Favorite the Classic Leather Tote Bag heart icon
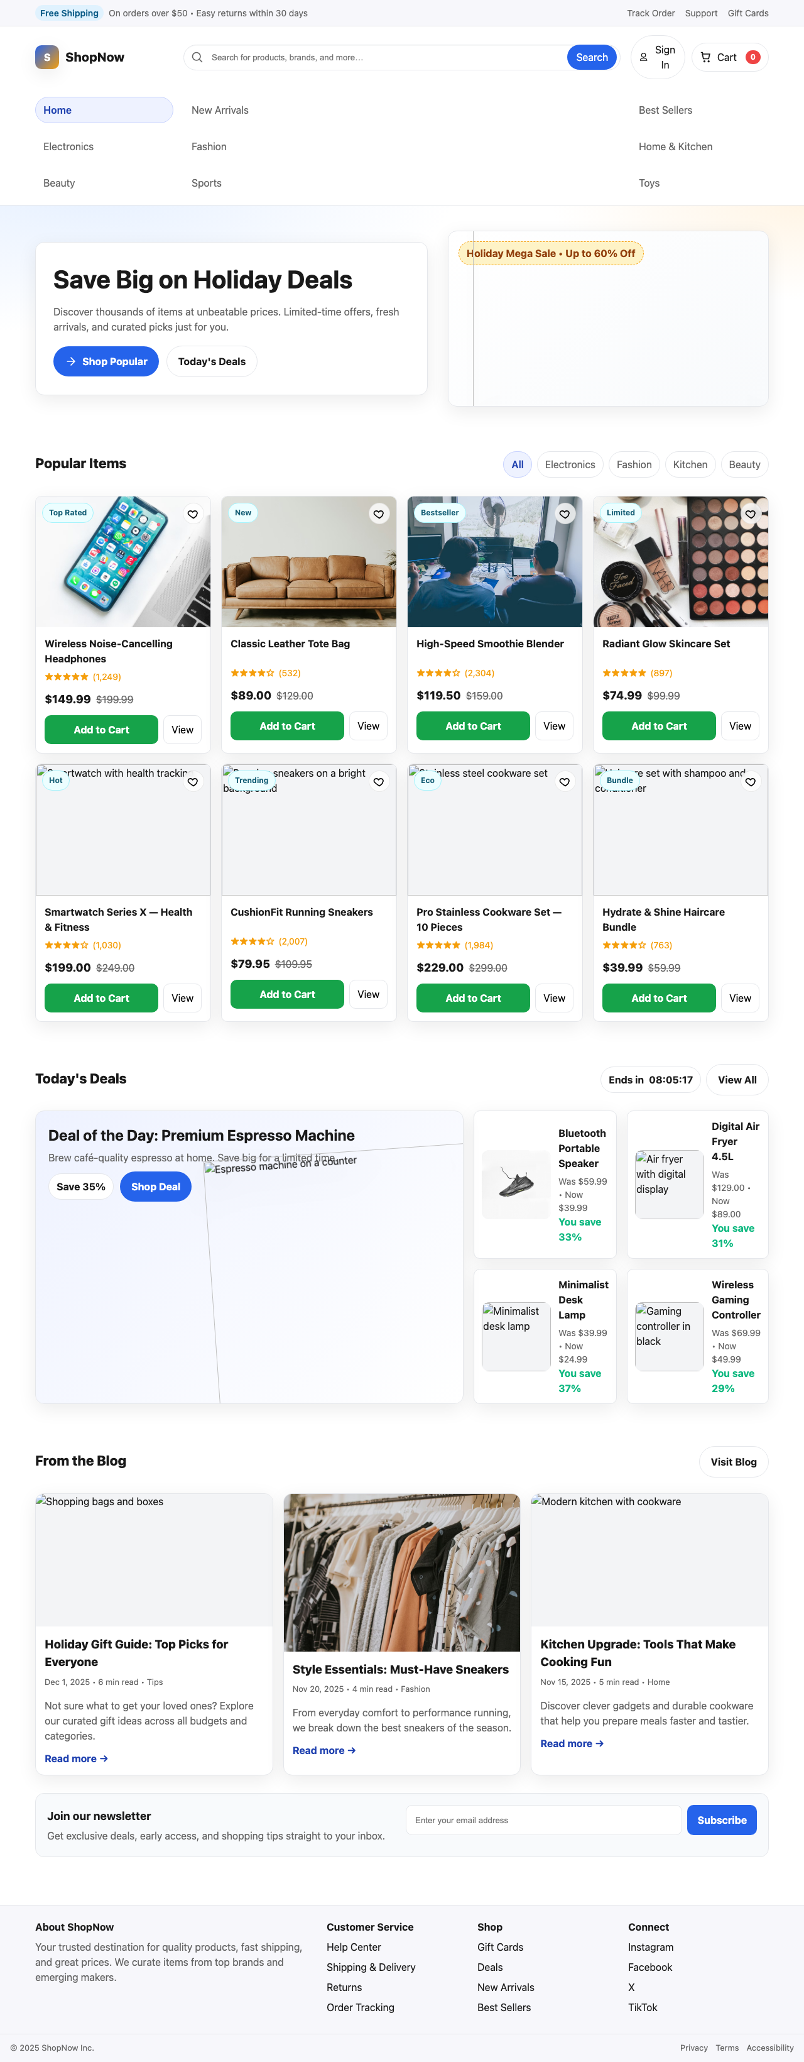The height and width of the screenshot is (2062, 804). pyautogui.click(x=378, y=515)
